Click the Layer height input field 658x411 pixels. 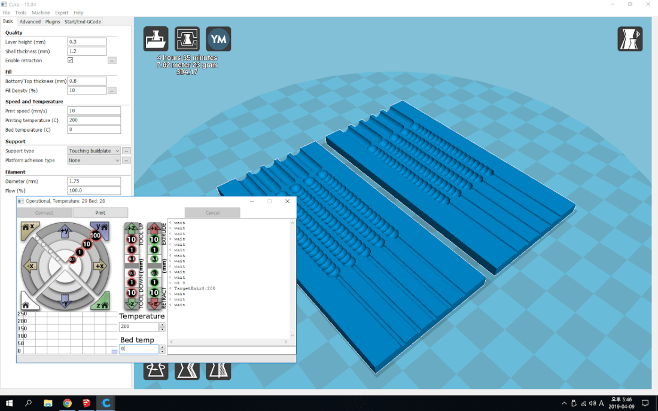87,42
